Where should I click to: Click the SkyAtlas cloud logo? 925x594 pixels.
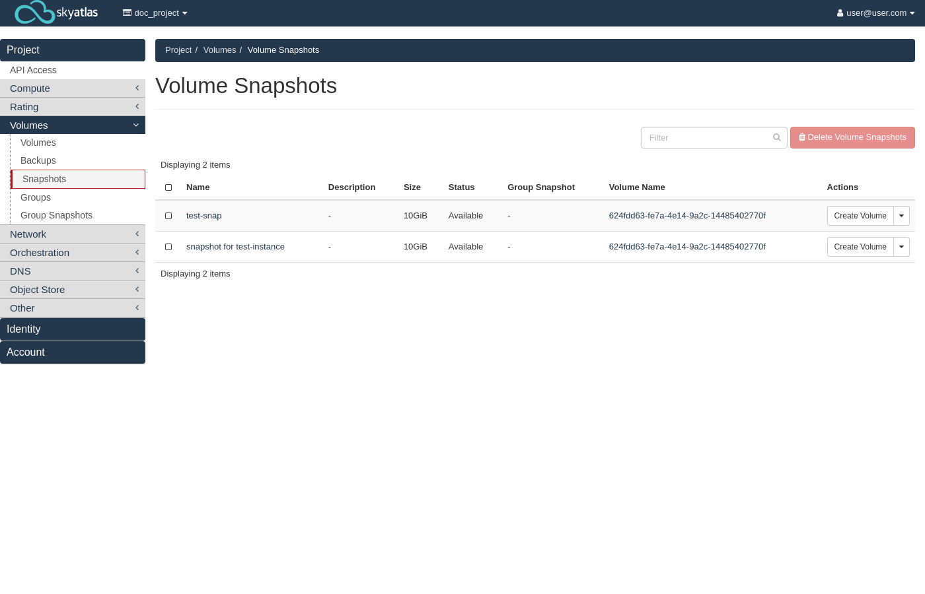pos(56,13)
